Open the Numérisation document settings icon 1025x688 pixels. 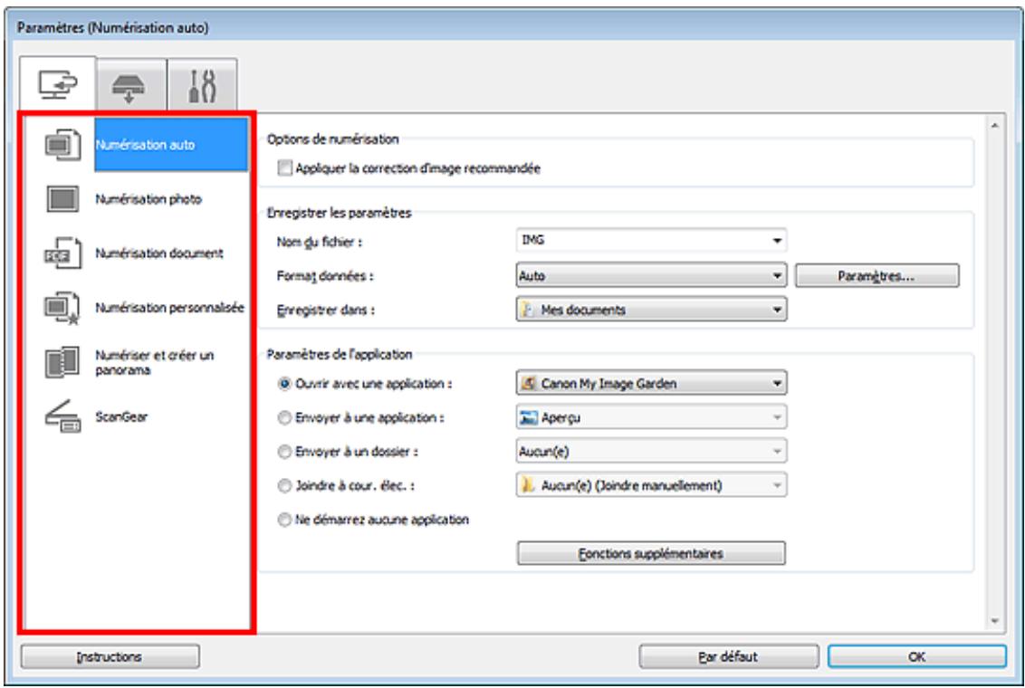[x=60, y=255]
